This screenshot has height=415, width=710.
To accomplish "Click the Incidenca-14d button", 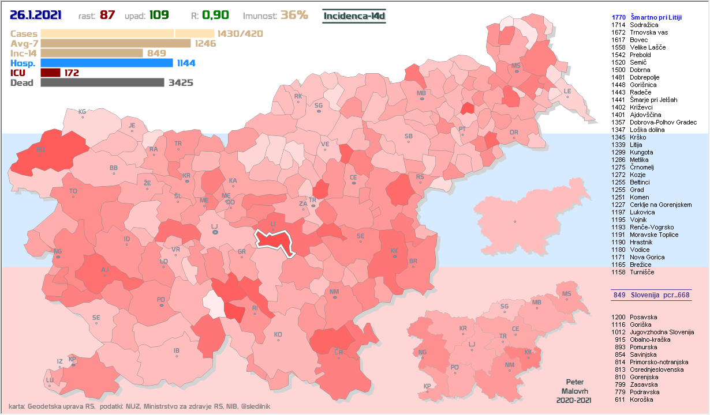I will coord(354,16).
